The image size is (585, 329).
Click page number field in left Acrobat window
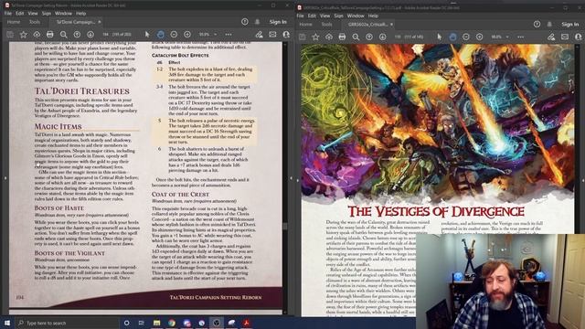pyautogui.click(x=105, y=35)
